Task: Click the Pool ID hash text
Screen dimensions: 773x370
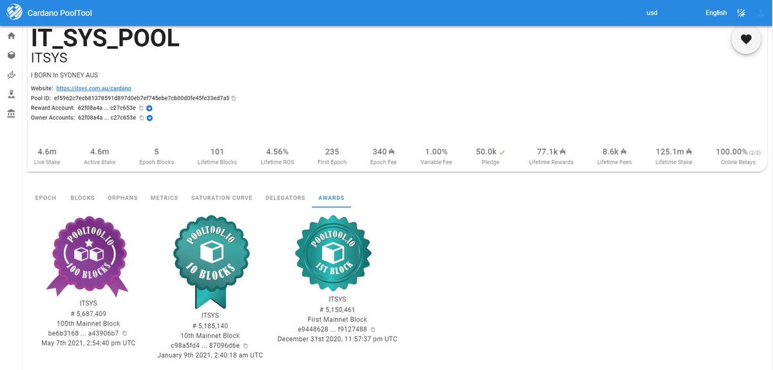Action: tap(142, 98)
